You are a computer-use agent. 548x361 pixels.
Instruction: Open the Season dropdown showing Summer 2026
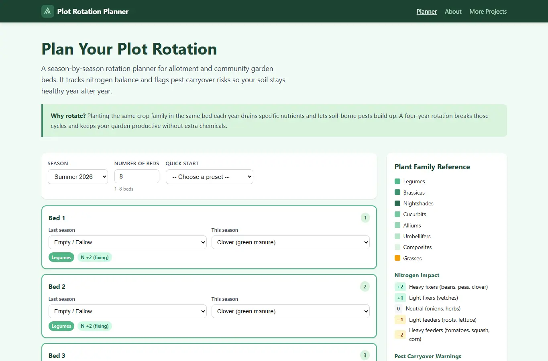(x=78, y=176)
